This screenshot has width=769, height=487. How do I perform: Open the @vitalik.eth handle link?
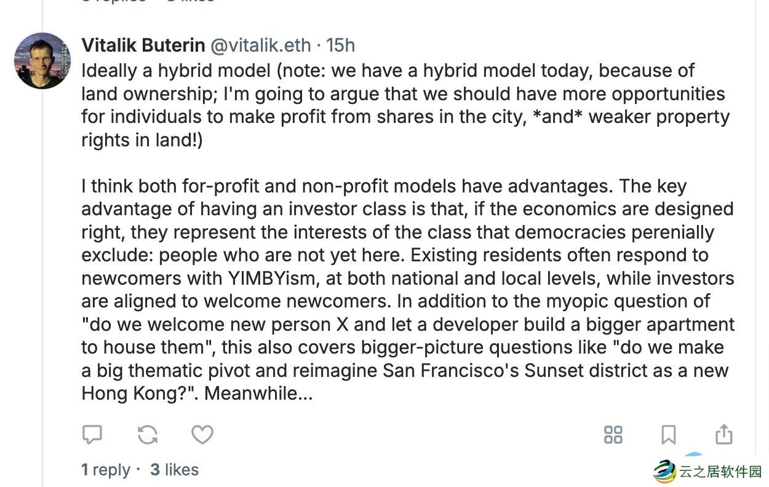pyautogui.click(x=260, y=46)
